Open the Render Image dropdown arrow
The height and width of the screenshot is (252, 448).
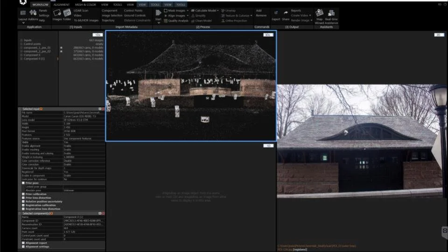[x=311, y=20]
